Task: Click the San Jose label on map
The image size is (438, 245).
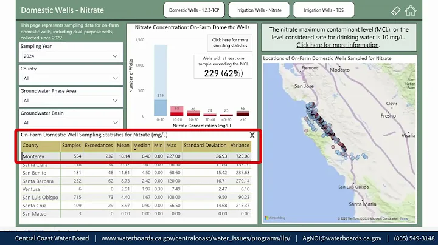Action: tap(304, 86)
